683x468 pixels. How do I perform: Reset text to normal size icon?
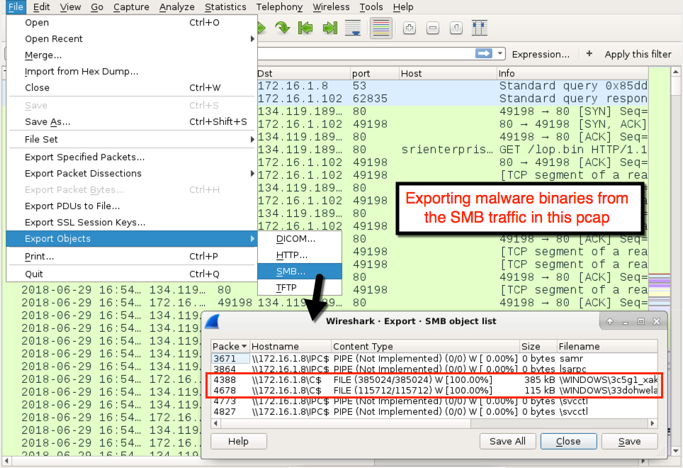[x=456, y=28]
